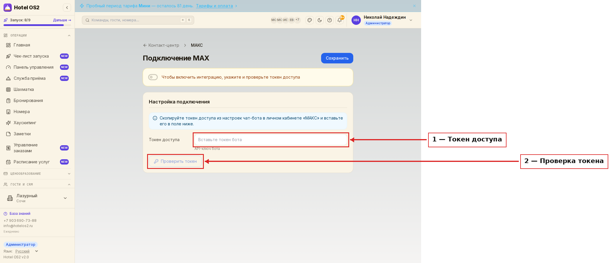Click the command search field
Image resolution: width=615 pixels, height=263 pixels.
point(138,20)
